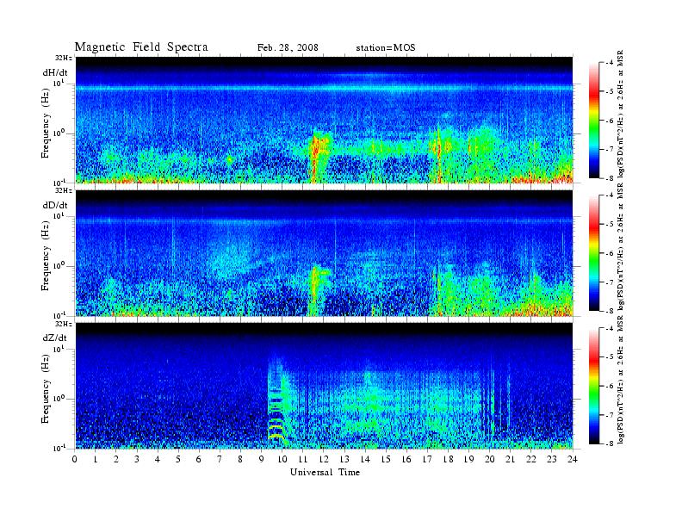Click the -4 value on dH/dt color bar
This screenshot has height=527, width=682.
click(610, 63)
